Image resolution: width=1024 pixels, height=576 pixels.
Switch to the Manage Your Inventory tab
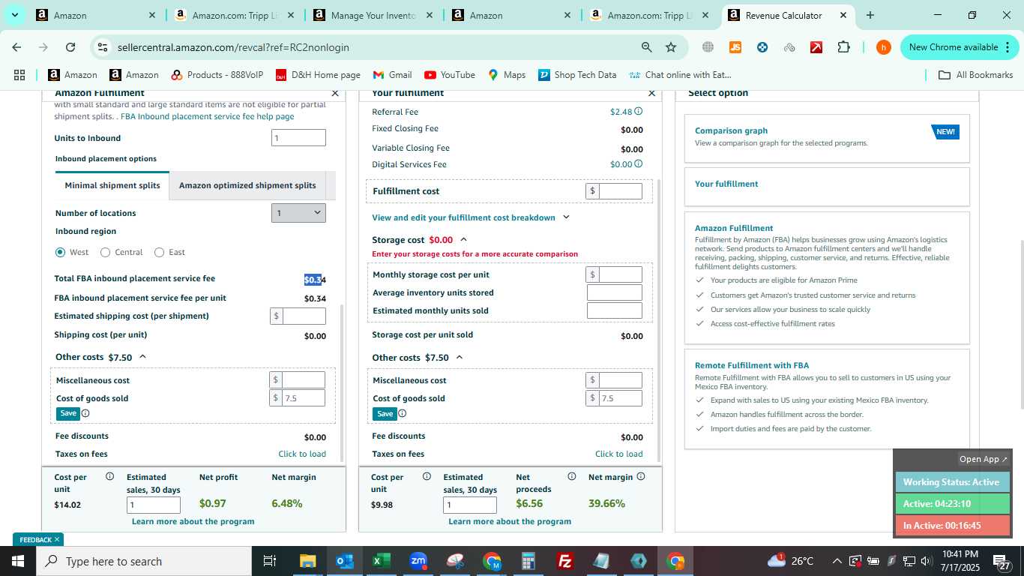point(373,15)
